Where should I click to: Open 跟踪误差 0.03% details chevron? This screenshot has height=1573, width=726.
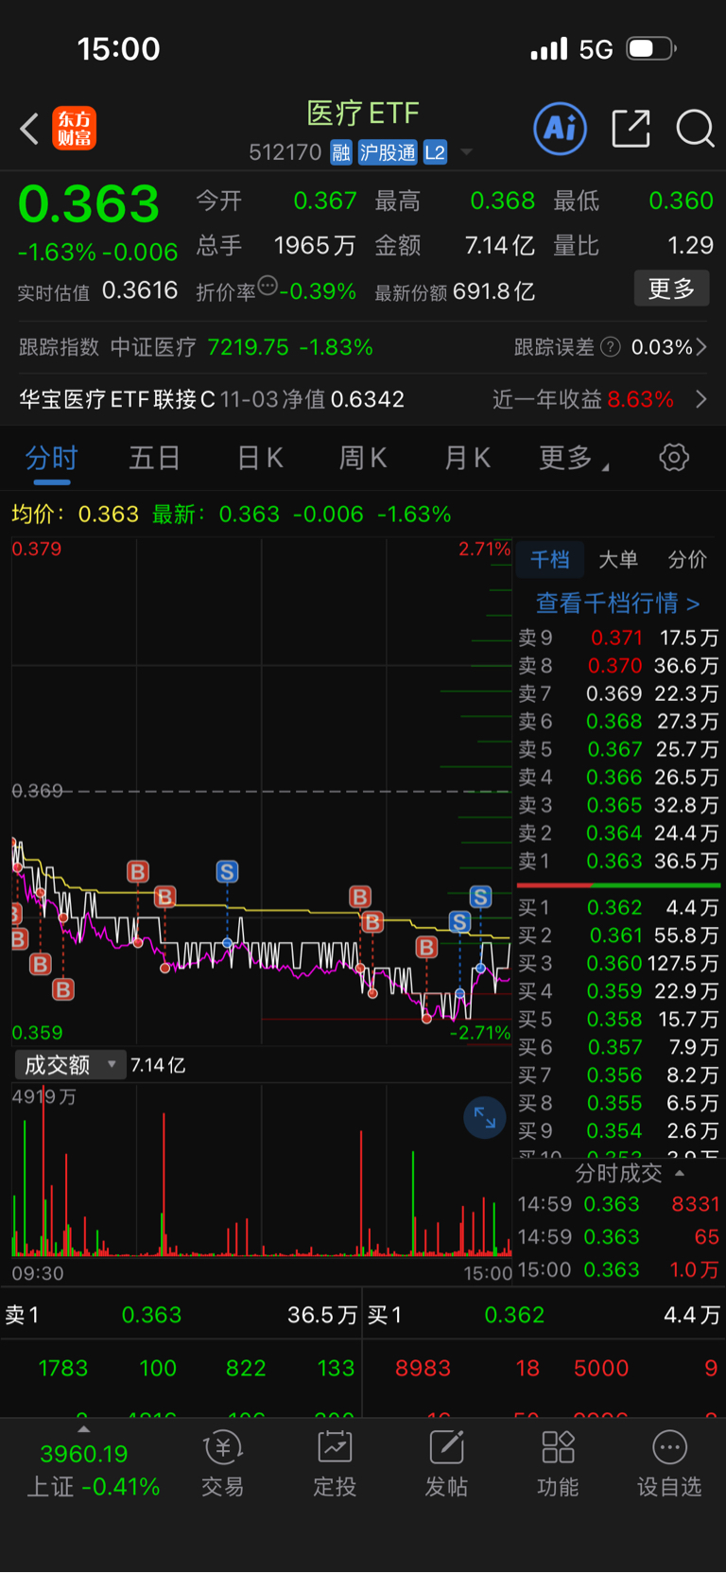coord(700,347)
